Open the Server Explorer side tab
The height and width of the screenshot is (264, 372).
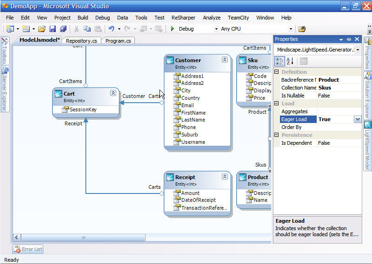click(x=5, y=89)
